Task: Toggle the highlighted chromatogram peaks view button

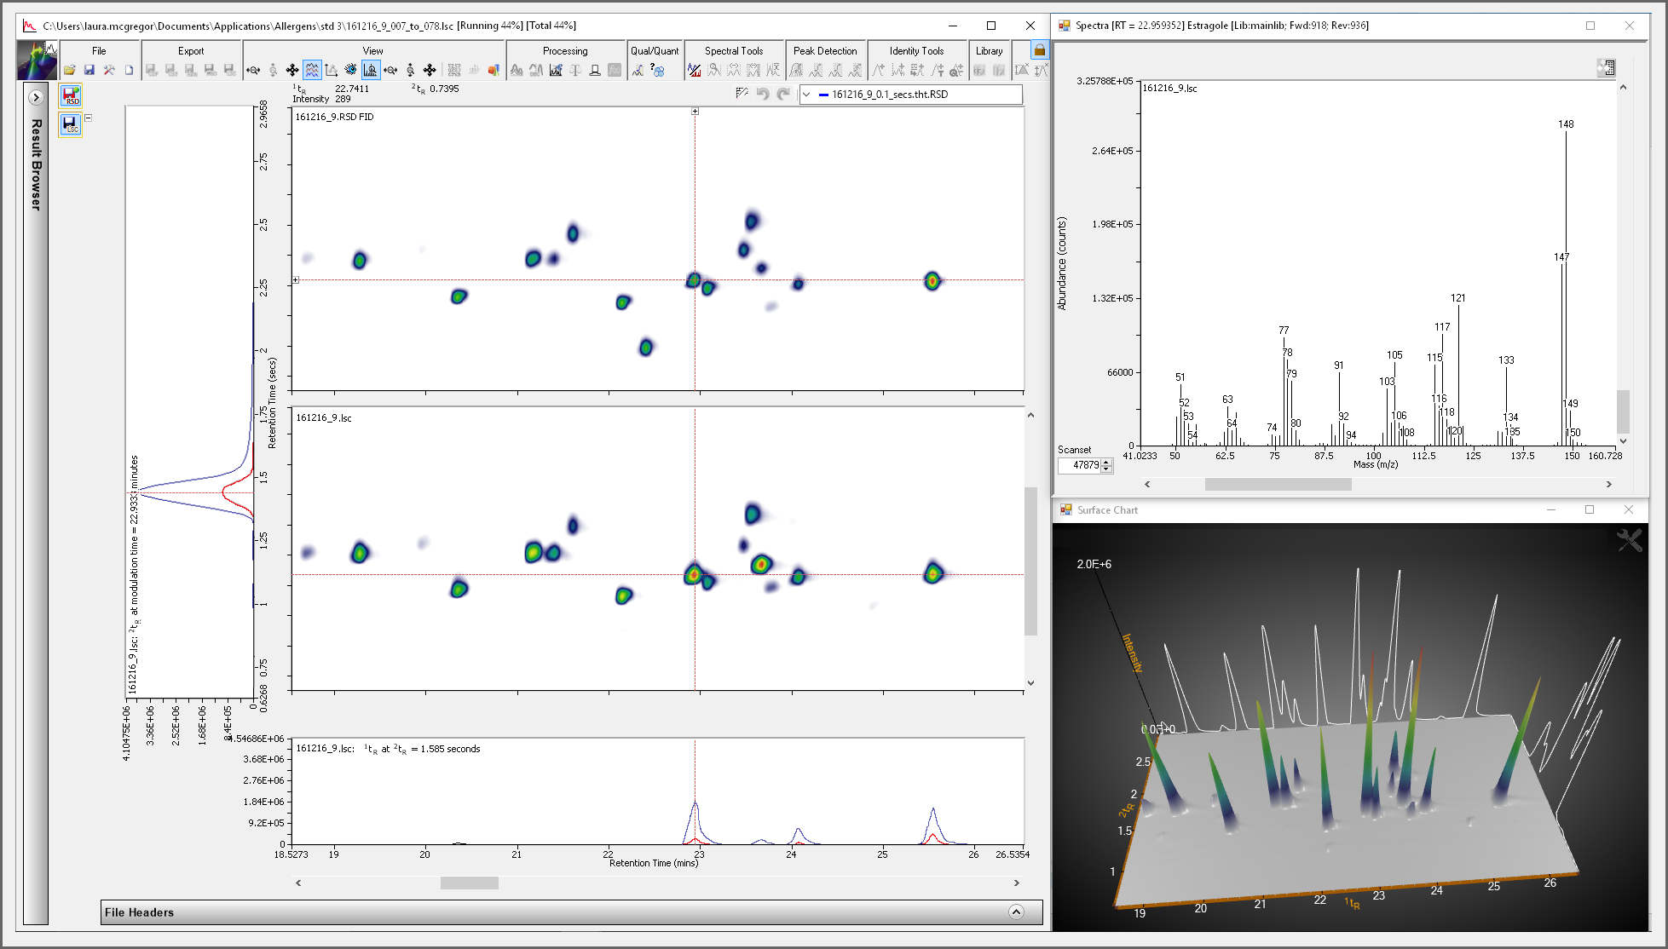Action: [371, 71]
